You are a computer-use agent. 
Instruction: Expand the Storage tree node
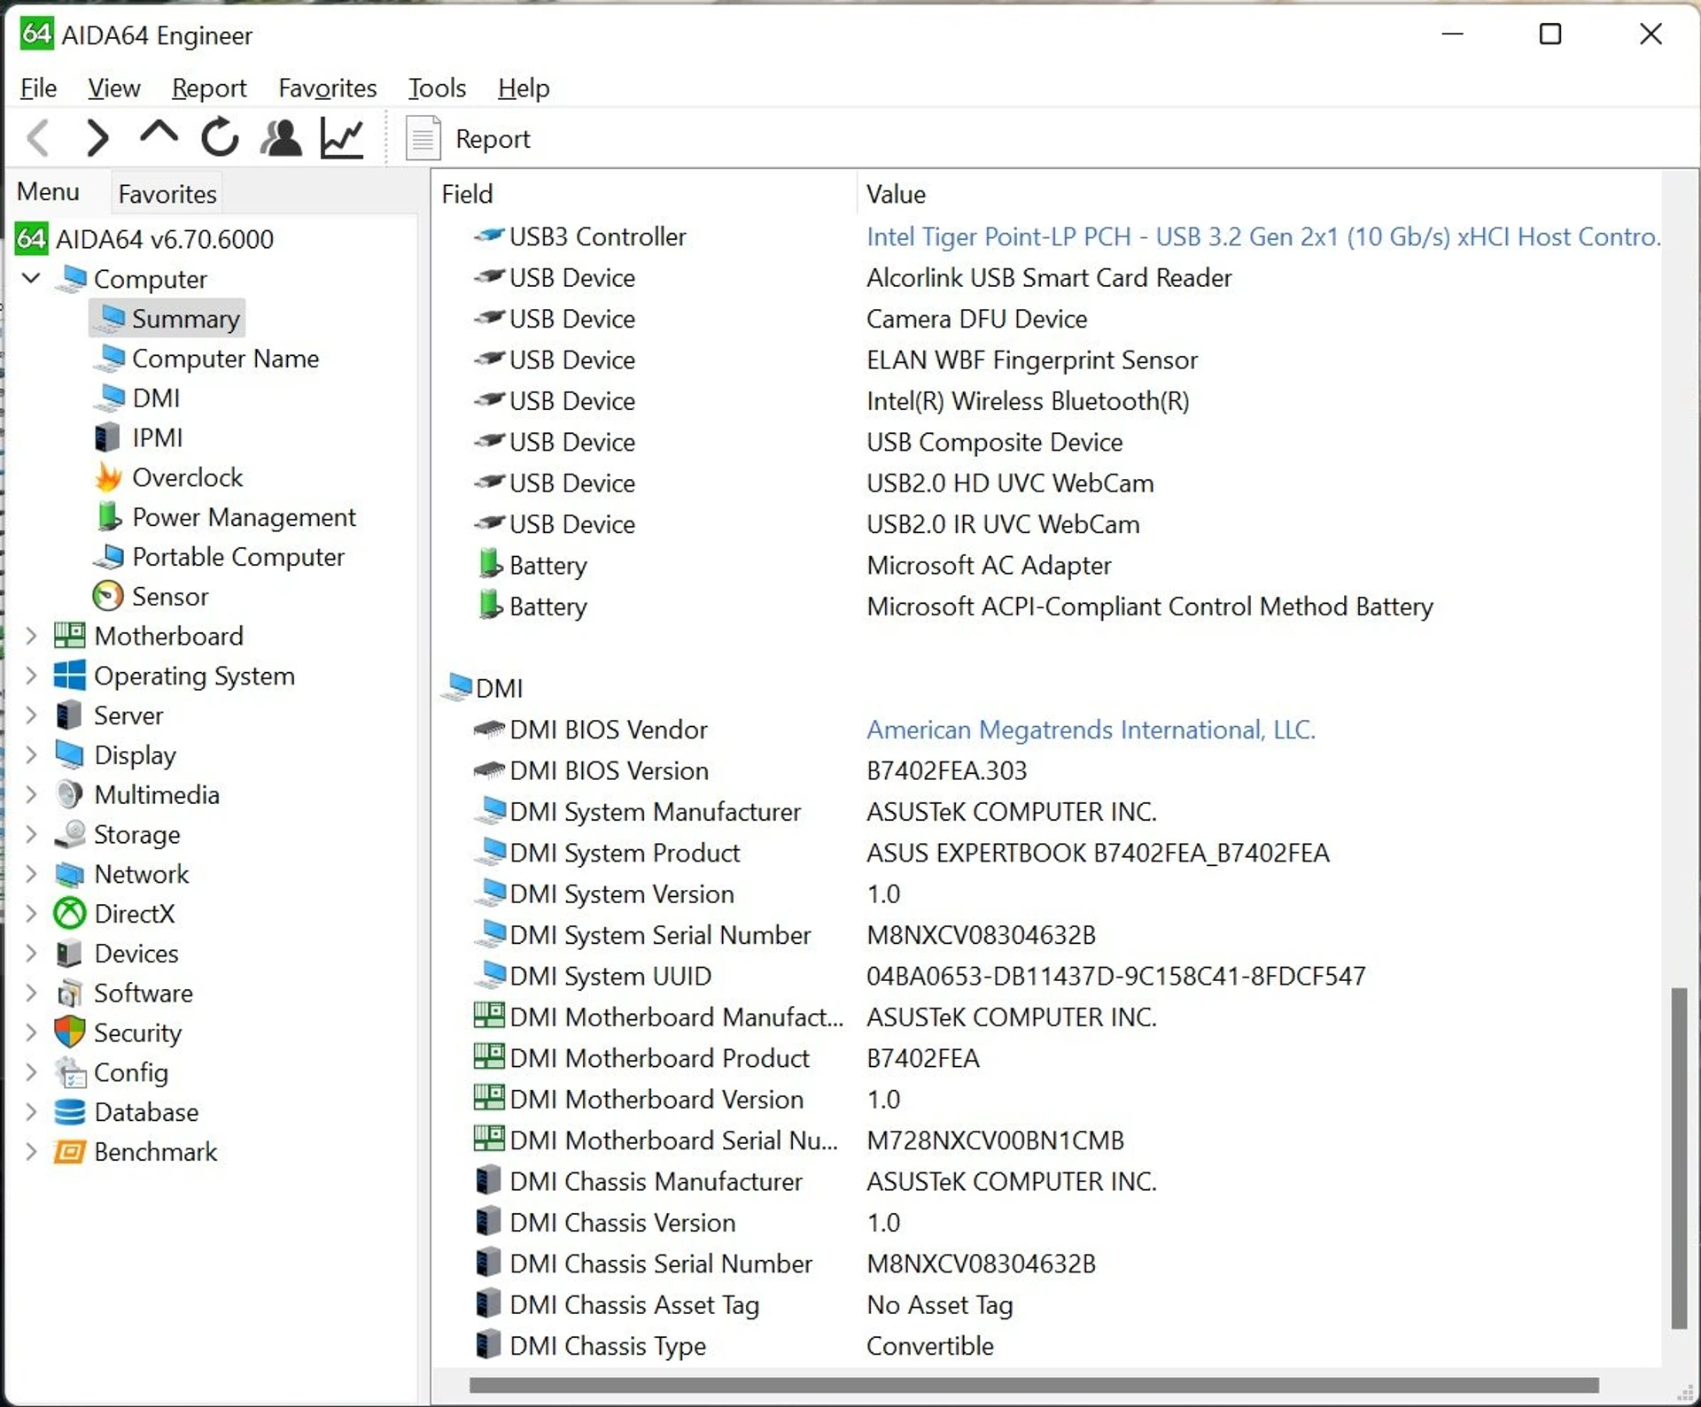(x=31, y=834)
